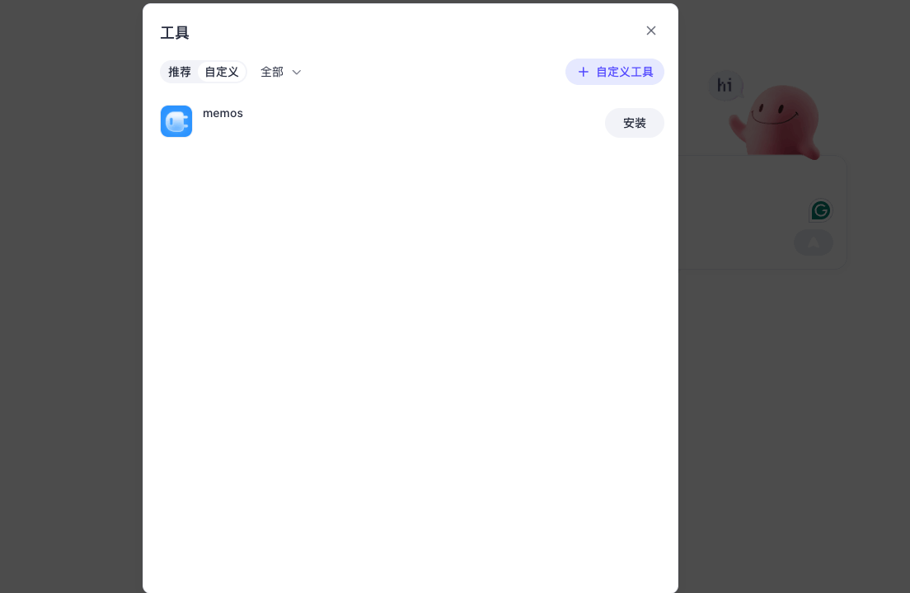The width and height of the screenshot is (910, 593).
Task: Click the Grammarly icon in the chat box
Action: (820, 211)
